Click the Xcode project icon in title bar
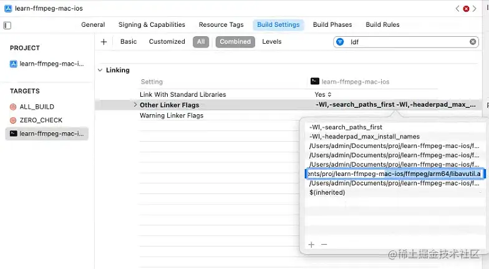This screenshot has width=489, height=269. pyautogui.click(x=8, y=9)
